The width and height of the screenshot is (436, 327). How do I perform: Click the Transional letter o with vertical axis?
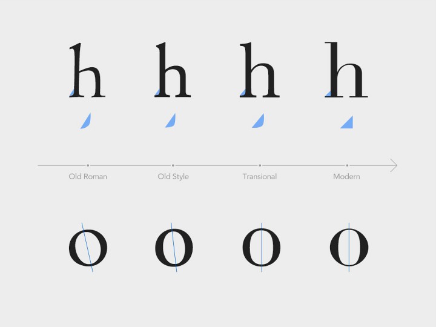(x=262, y=247)
